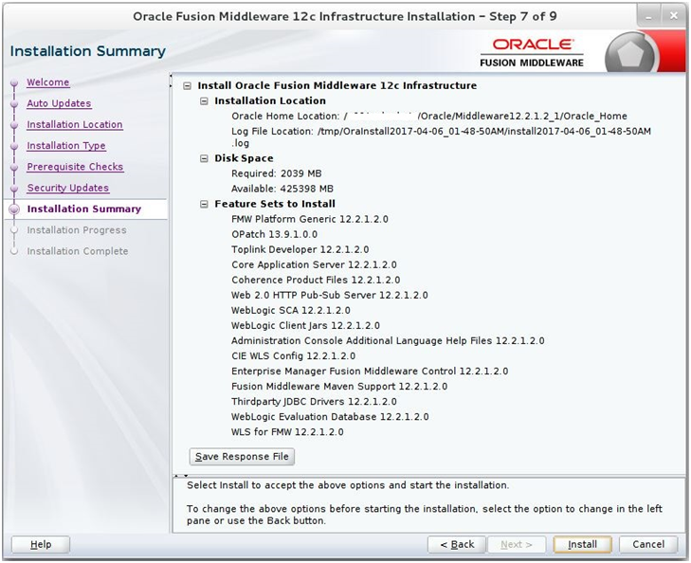
Task: Click the Installation Location step bullet icon
Action: tap(14, 125)
